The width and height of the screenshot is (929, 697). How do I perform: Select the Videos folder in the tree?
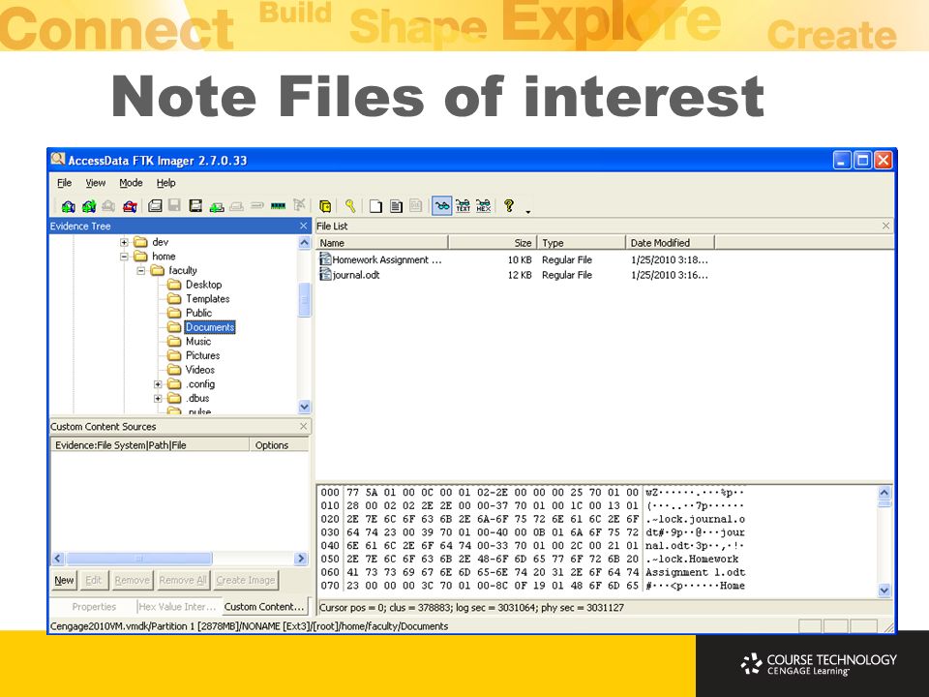[x=199, y=370]
